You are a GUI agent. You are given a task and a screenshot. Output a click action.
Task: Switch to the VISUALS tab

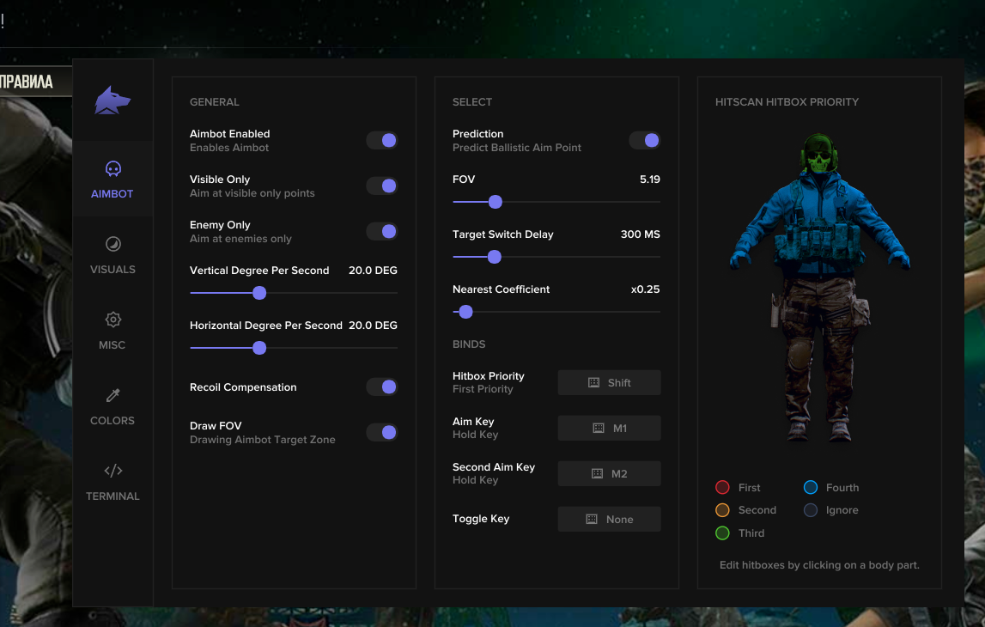click(112, 269)
